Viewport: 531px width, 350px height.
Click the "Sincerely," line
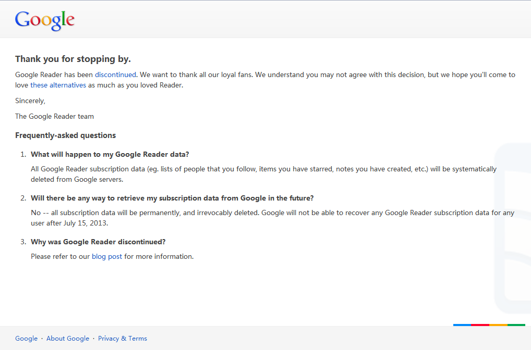pos(30,101)
